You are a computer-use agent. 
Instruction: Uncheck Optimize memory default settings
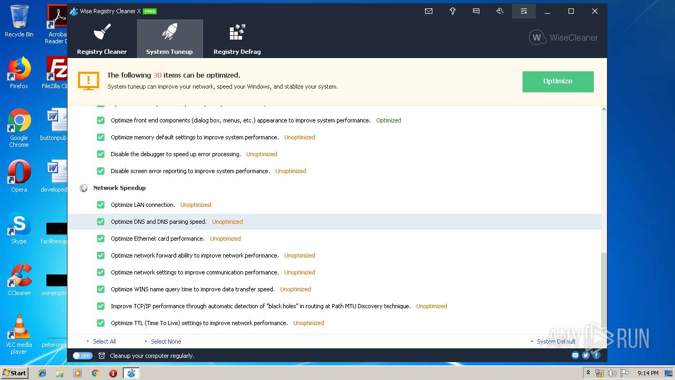tap(101, 137)
